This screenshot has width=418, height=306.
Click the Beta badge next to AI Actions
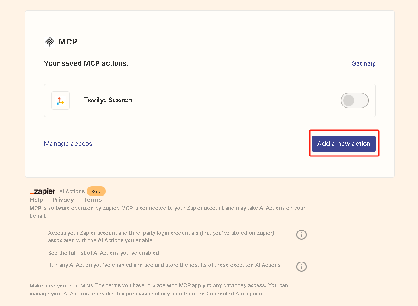click(96, 191)
